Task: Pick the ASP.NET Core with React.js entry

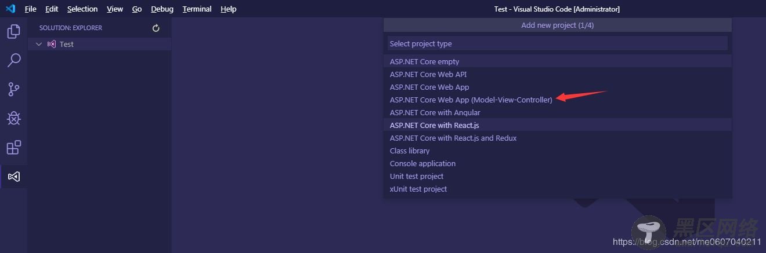Action: 557,125
